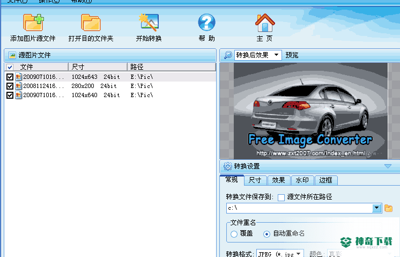The height and width of the screenshot is (257, 400).
Task: Uncheck the file sized 1024x640
Action: tap(10, 95)
